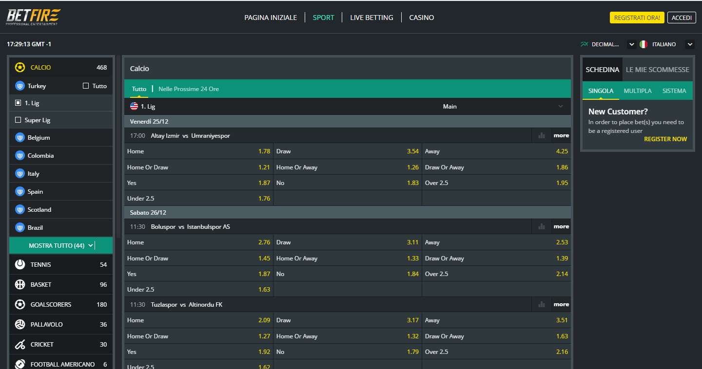This screenshot has height=369, width=702.
Task: Open Boluspor vs Istanbulspor AS match
Action: point(190,227)
